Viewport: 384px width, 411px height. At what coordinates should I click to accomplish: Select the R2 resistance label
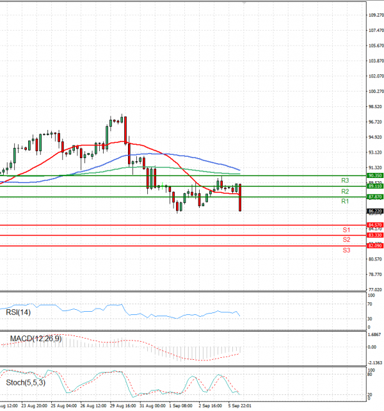point(345,191)
